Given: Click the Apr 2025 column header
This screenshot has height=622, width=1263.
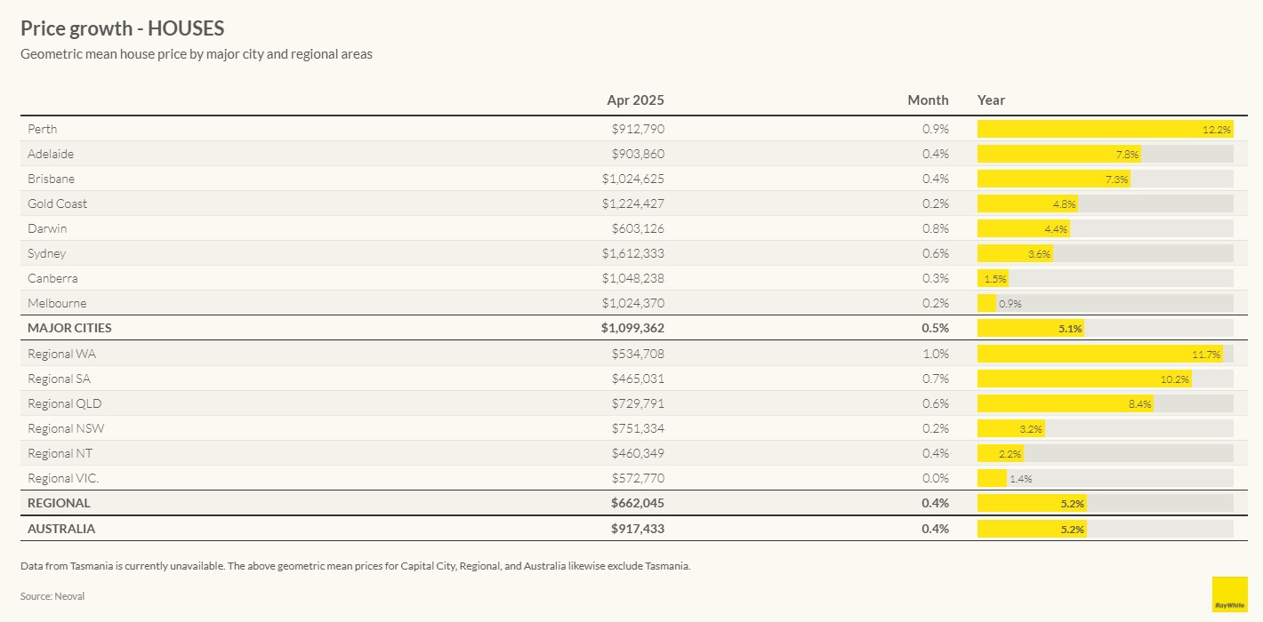Looking at the screenshot, I should 635,100.
